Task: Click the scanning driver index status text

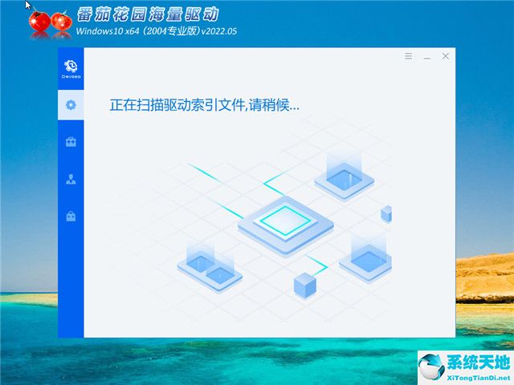Action: click(204, 105)
